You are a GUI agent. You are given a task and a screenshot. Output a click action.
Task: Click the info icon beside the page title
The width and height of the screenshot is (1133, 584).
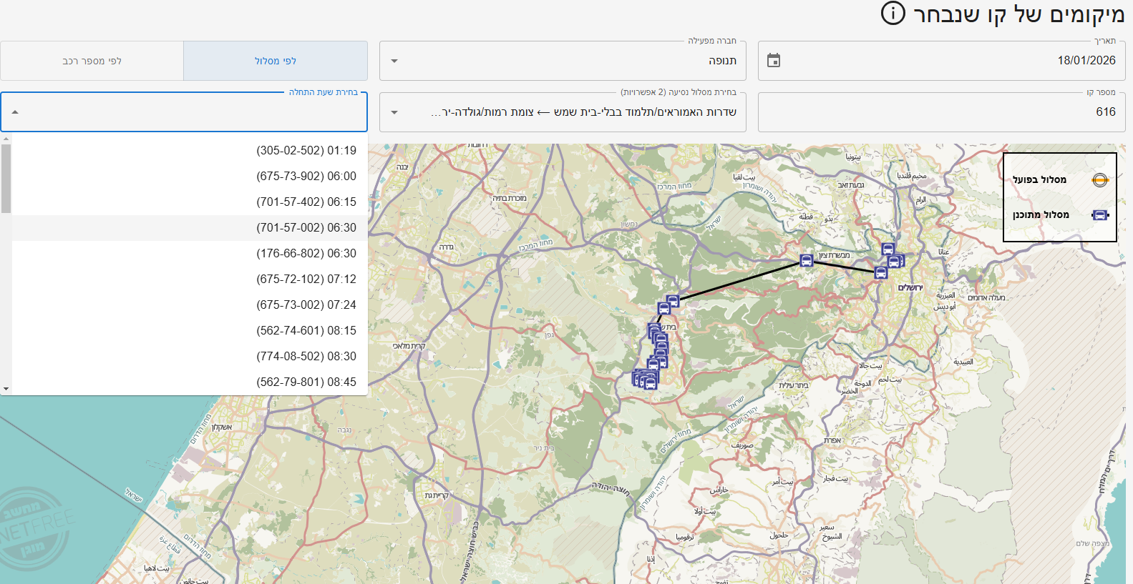(x=893, y=13)
